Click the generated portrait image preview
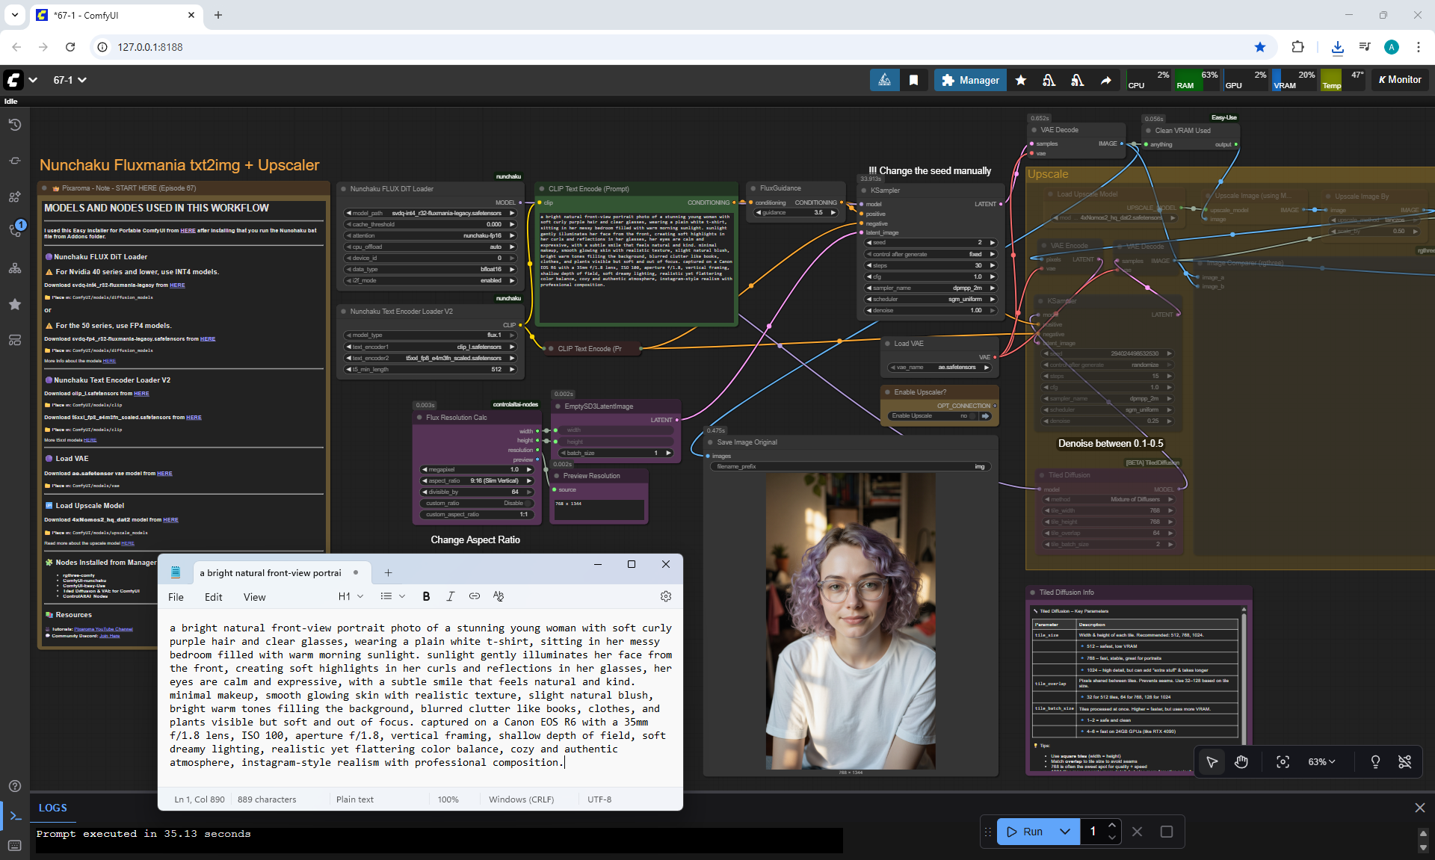 pyautogui.click(x=851, y=622)
